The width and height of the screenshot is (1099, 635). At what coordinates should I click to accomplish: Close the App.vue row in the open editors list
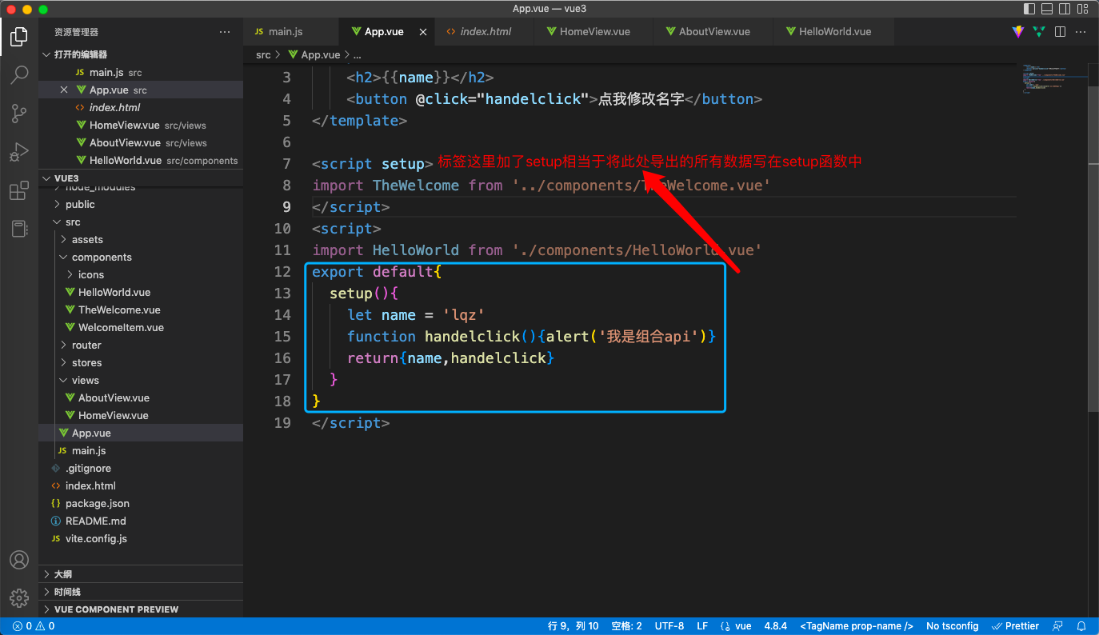click(64, 90)
